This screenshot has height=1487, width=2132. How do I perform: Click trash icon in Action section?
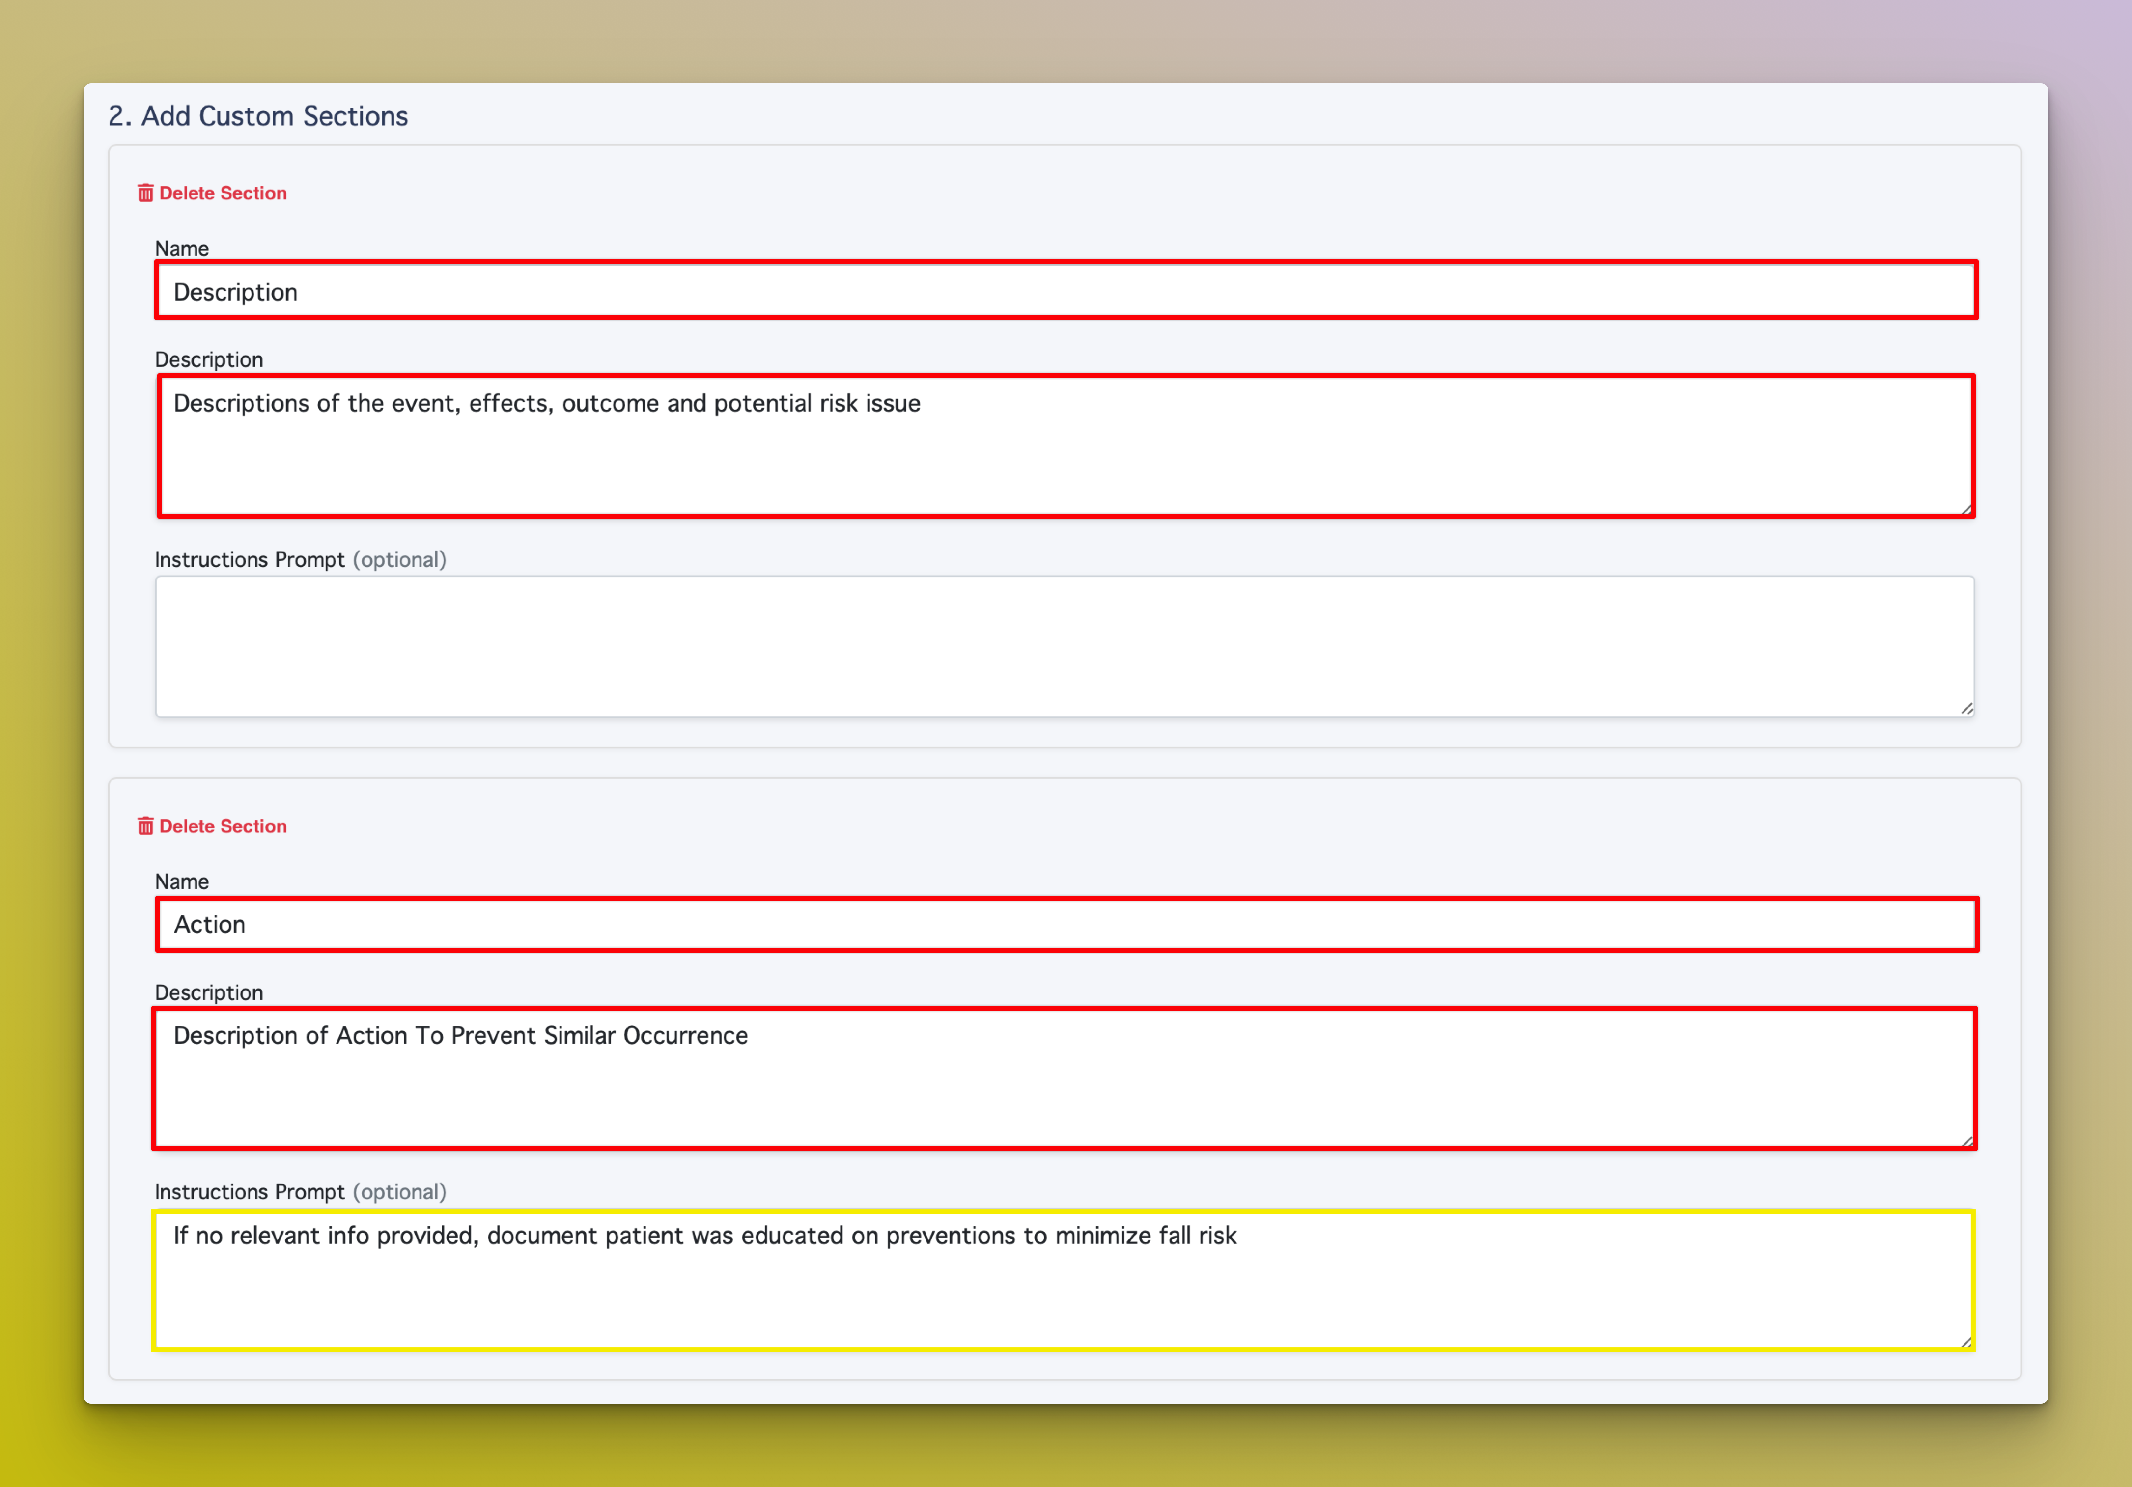click(146, 826)
